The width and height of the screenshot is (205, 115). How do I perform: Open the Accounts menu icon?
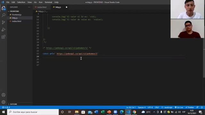coord(4,95)
